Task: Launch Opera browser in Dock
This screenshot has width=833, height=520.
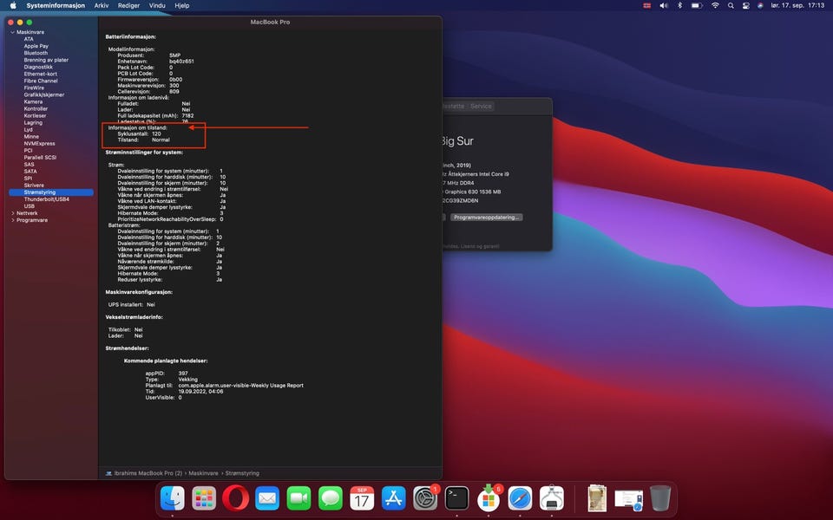Action: 235,498
